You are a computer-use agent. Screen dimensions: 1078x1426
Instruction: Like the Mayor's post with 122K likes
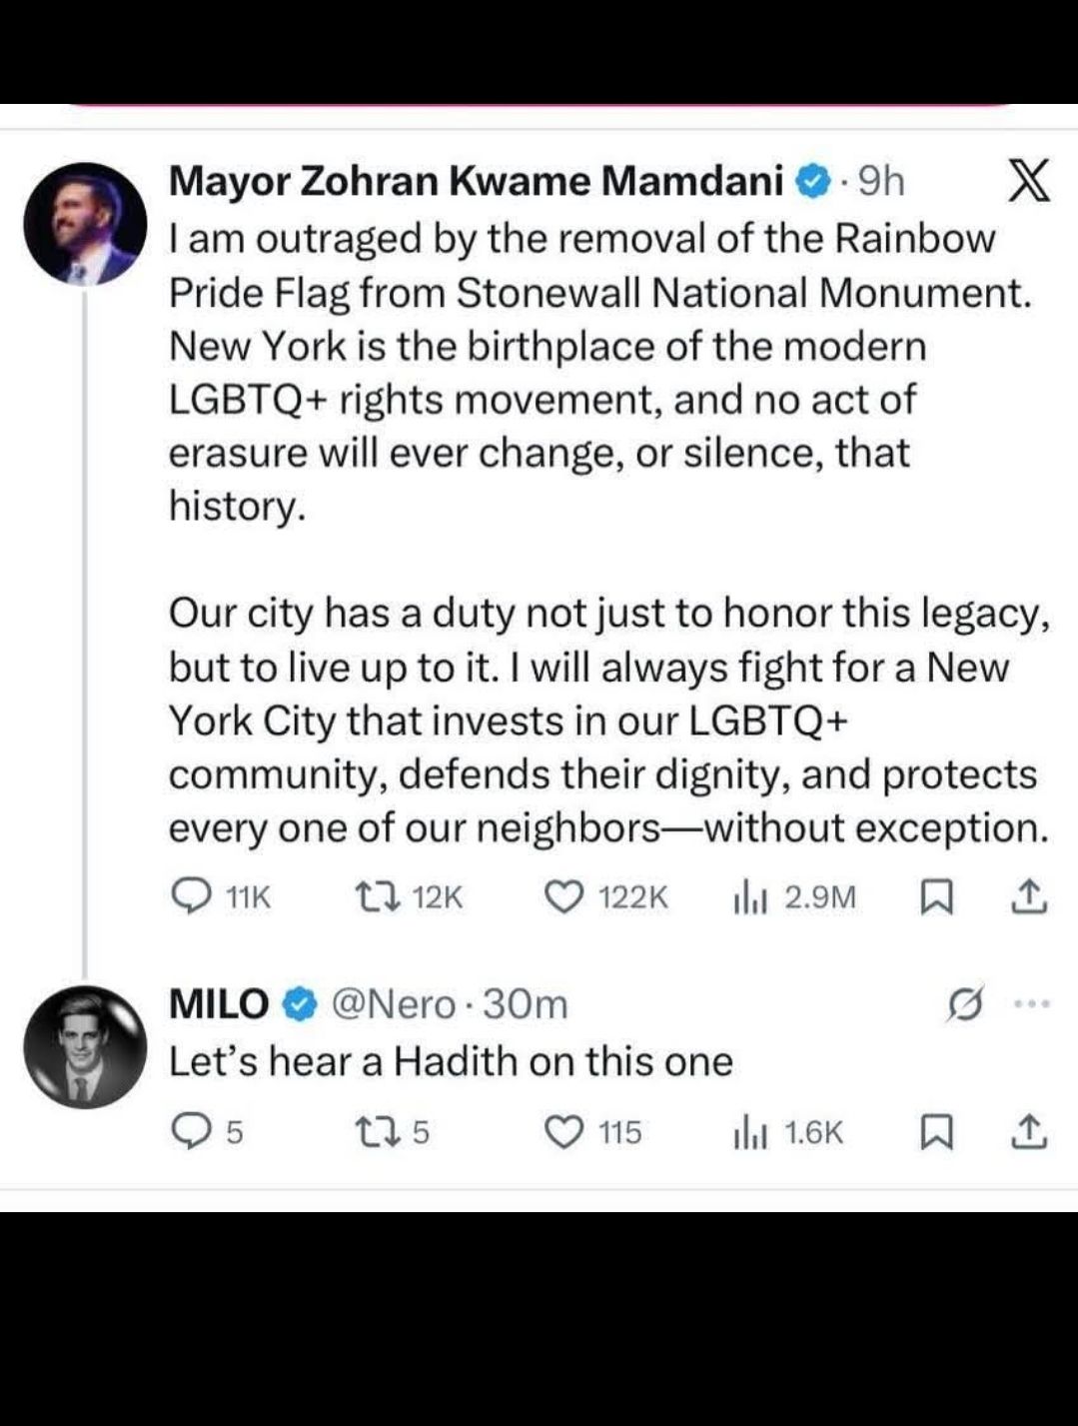pos(563,896)
